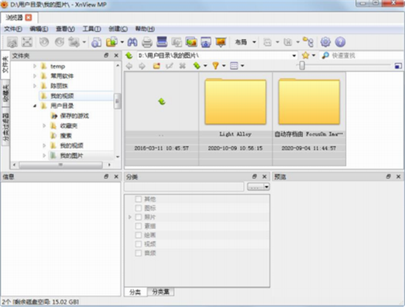Image resolution: width=405 pixels, height=307 pixels.
Task: Switch to the 分类集 tab
Action: (x=161, y=292)
